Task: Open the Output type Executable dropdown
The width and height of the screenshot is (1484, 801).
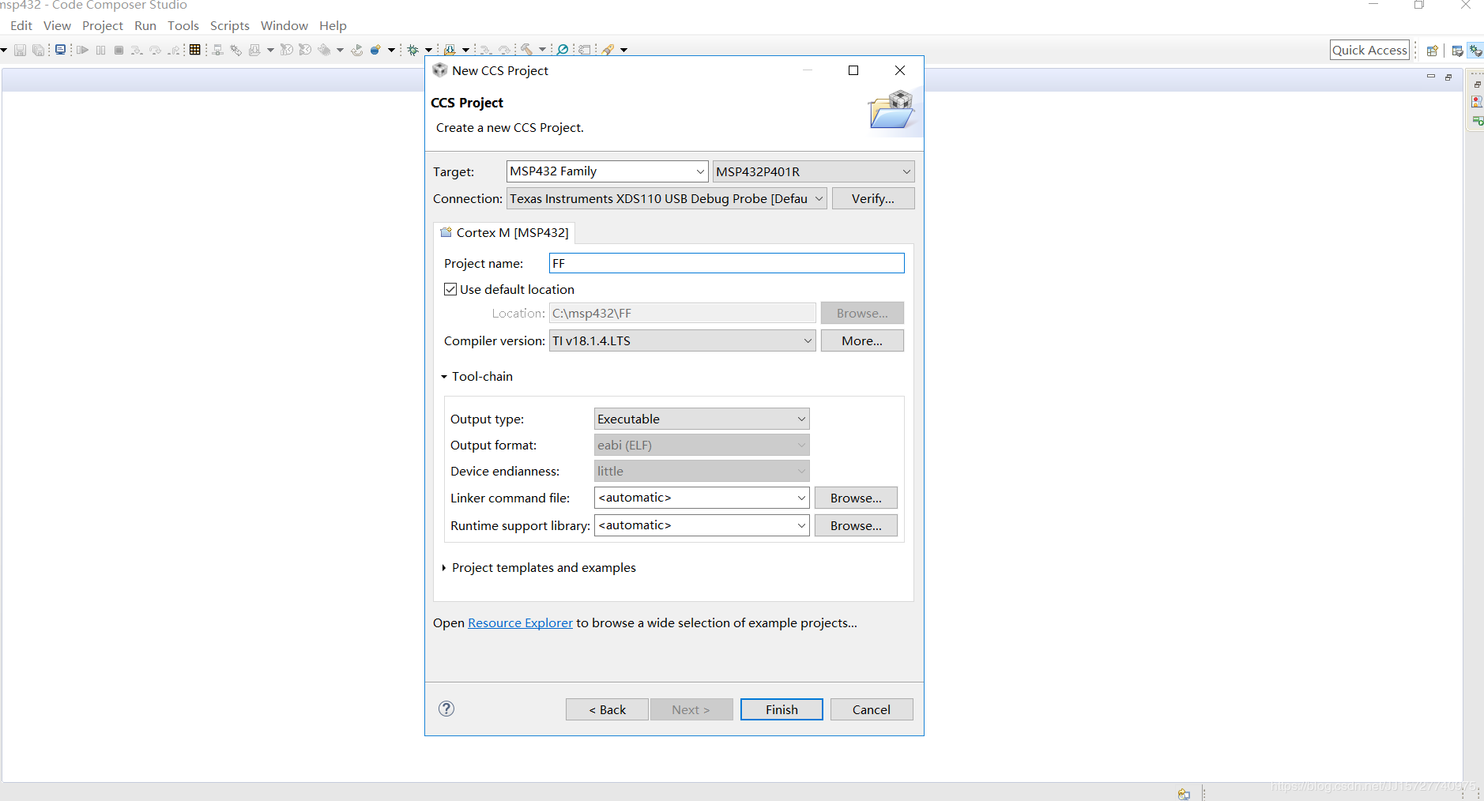Action: (702, 419)
